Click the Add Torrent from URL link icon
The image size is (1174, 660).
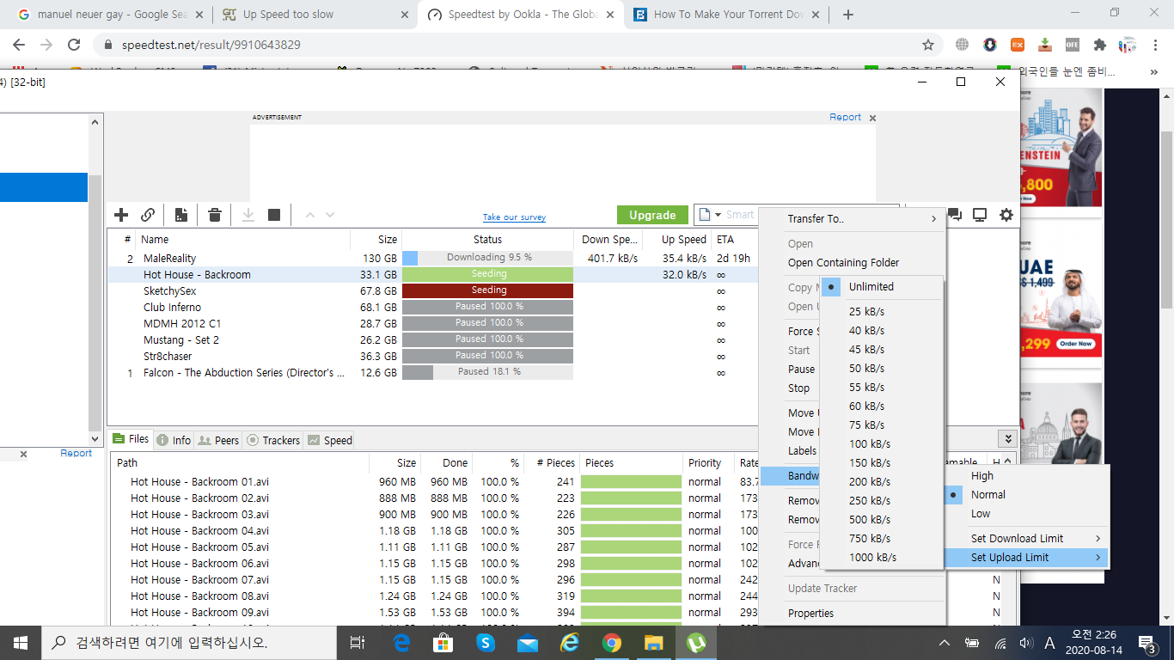coord(148,215)
